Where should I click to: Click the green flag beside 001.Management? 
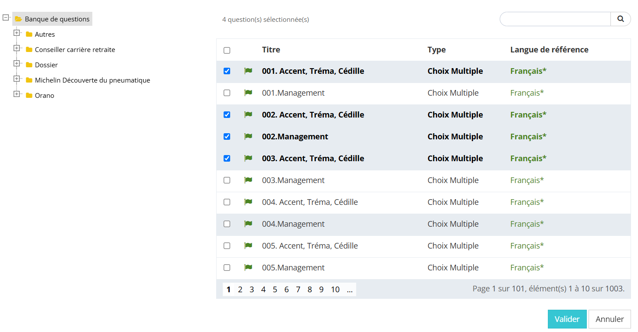point(248,93)
